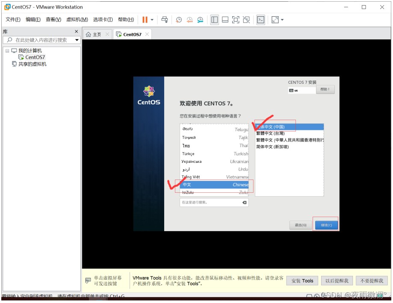
Task: Click the 不要提醒我 button
Action: [x=372, y=281]
